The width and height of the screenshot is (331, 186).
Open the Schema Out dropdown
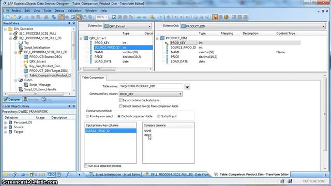324,26
